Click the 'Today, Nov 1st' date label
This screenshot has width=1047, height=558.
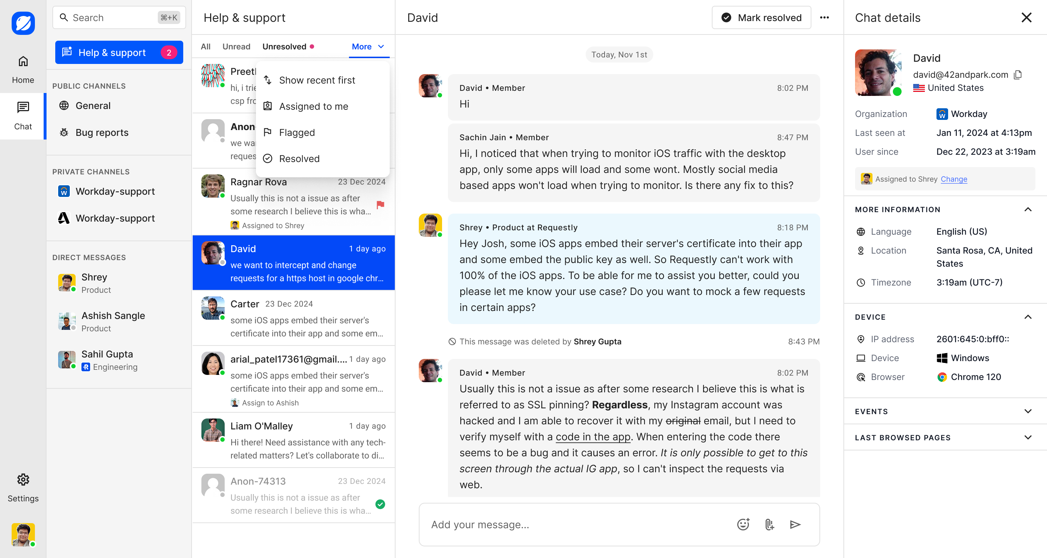coord(619,54)
